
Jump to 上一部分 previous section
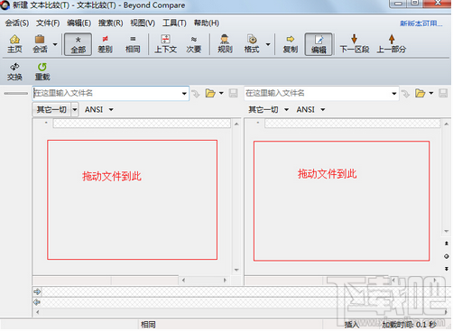pos(392,44)
